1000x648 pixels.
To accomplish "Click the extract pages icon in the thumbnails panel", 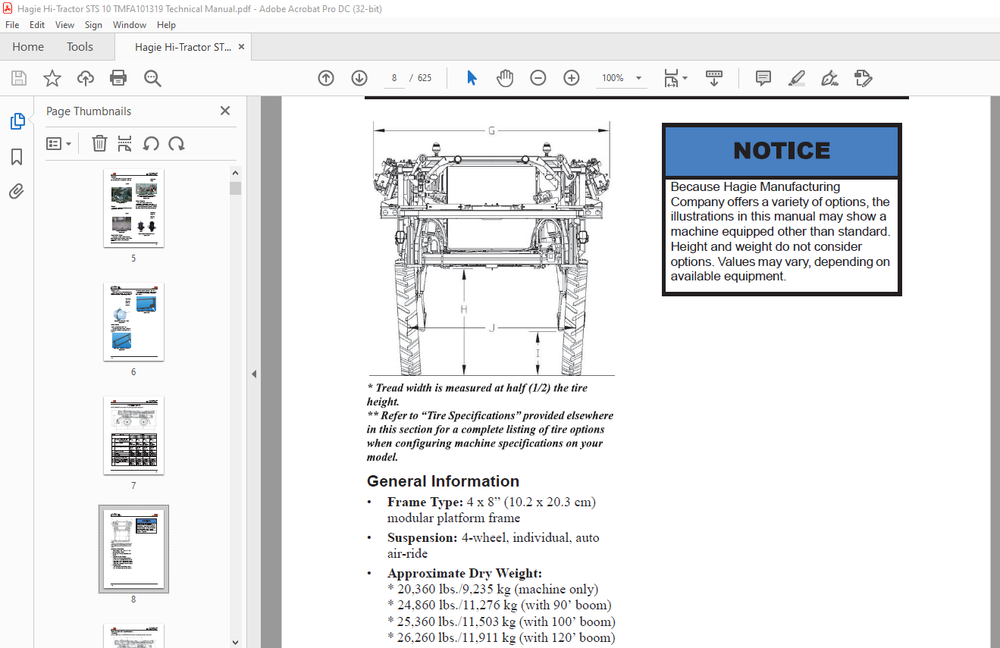I will (x=125, y=143).
